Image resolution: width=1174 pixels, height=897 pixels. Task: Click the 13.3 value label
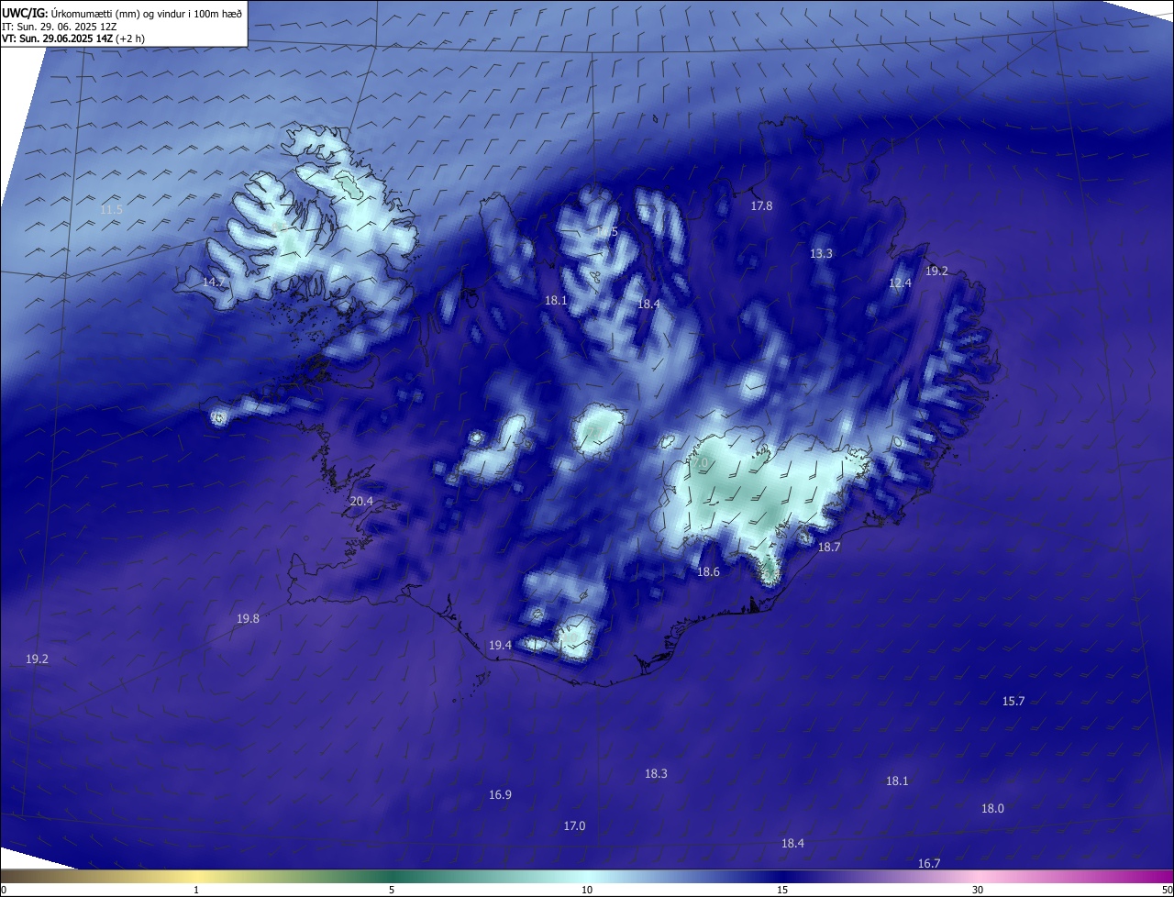821,254
